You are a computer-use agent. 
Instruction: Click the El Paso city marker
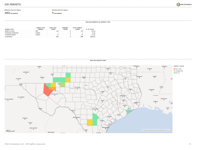pos(21,86)
